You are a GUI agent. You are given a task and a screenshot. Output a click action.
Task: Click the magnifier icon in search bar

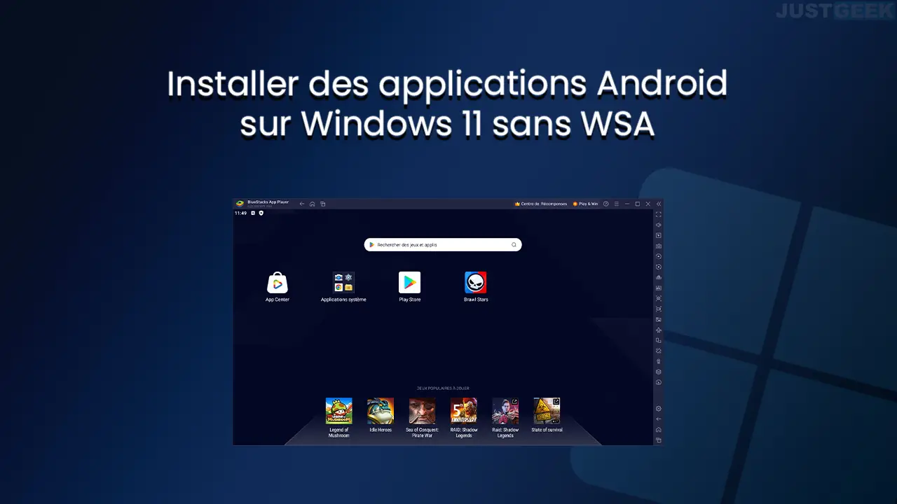(514, 245)
